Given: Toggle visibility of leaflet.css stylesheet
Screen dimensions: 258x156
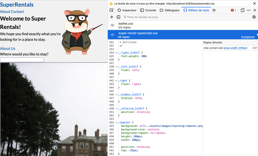Looking at the screenshot, I should (113, 25).
